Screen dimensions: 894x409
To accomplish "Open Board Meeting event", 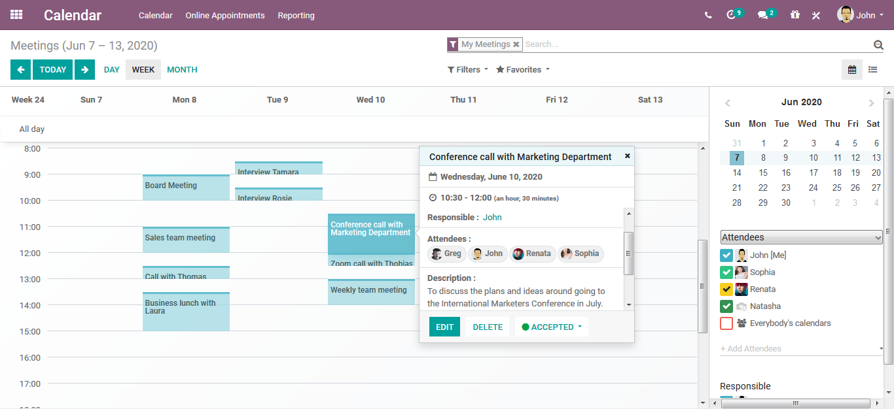I will click(x=186, y=188).
